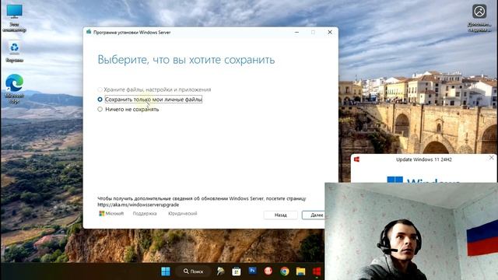Select disabled "Храните файлы, настройки и приложения" option
Screen dimensions: 498x280
pyautogui.click(x=100, y=89)
